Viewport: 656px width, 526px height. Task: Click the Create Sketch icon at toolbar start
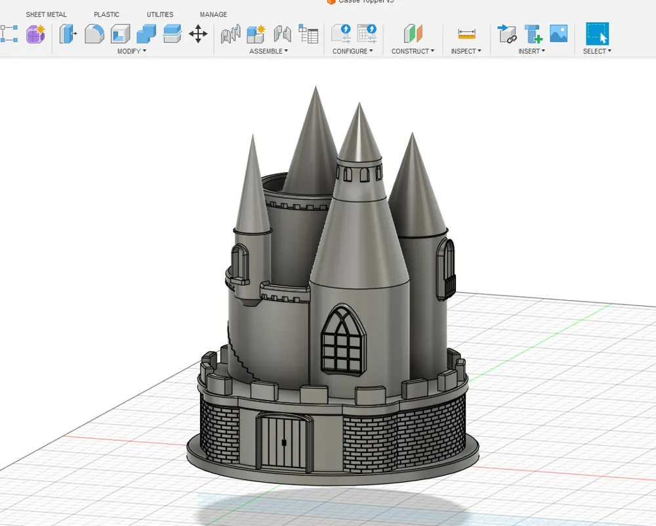(9, 34)
